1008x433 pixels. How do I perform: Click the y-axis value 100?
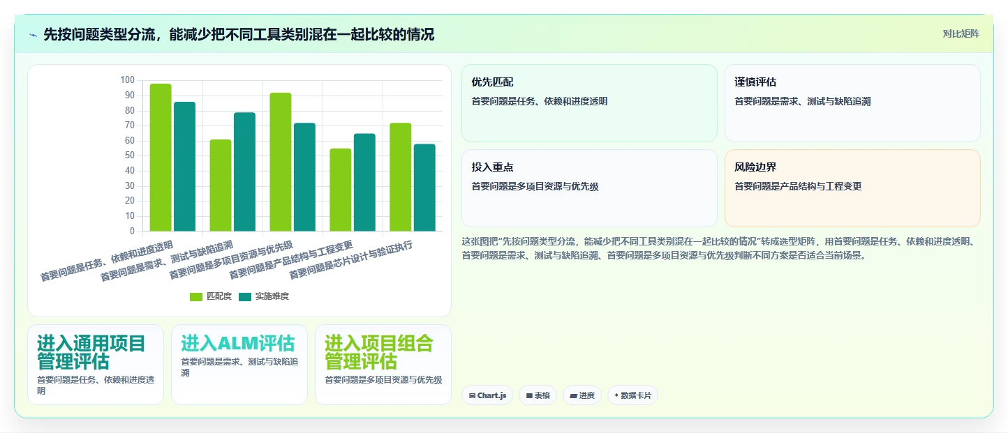point(127,80)
